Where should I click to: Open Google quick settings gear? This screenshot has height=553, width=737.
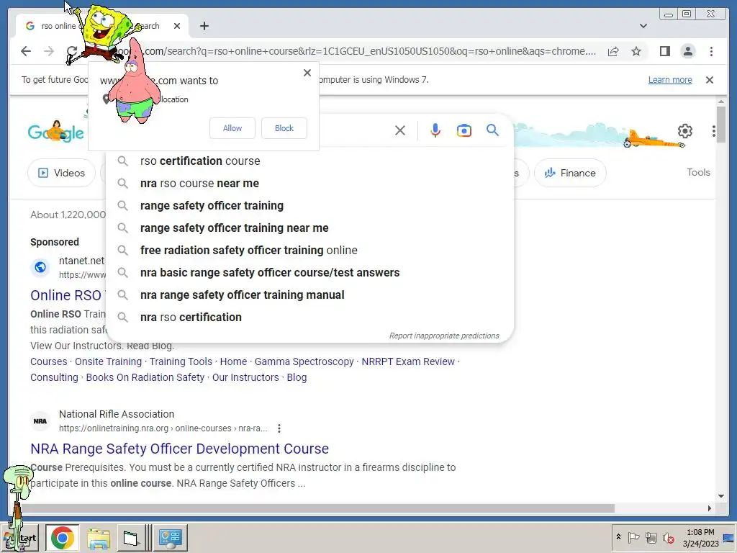pyautogui.click(x=685, y=131)
